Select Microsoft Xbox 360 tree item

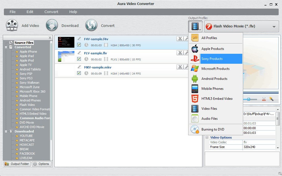point(32,91)
